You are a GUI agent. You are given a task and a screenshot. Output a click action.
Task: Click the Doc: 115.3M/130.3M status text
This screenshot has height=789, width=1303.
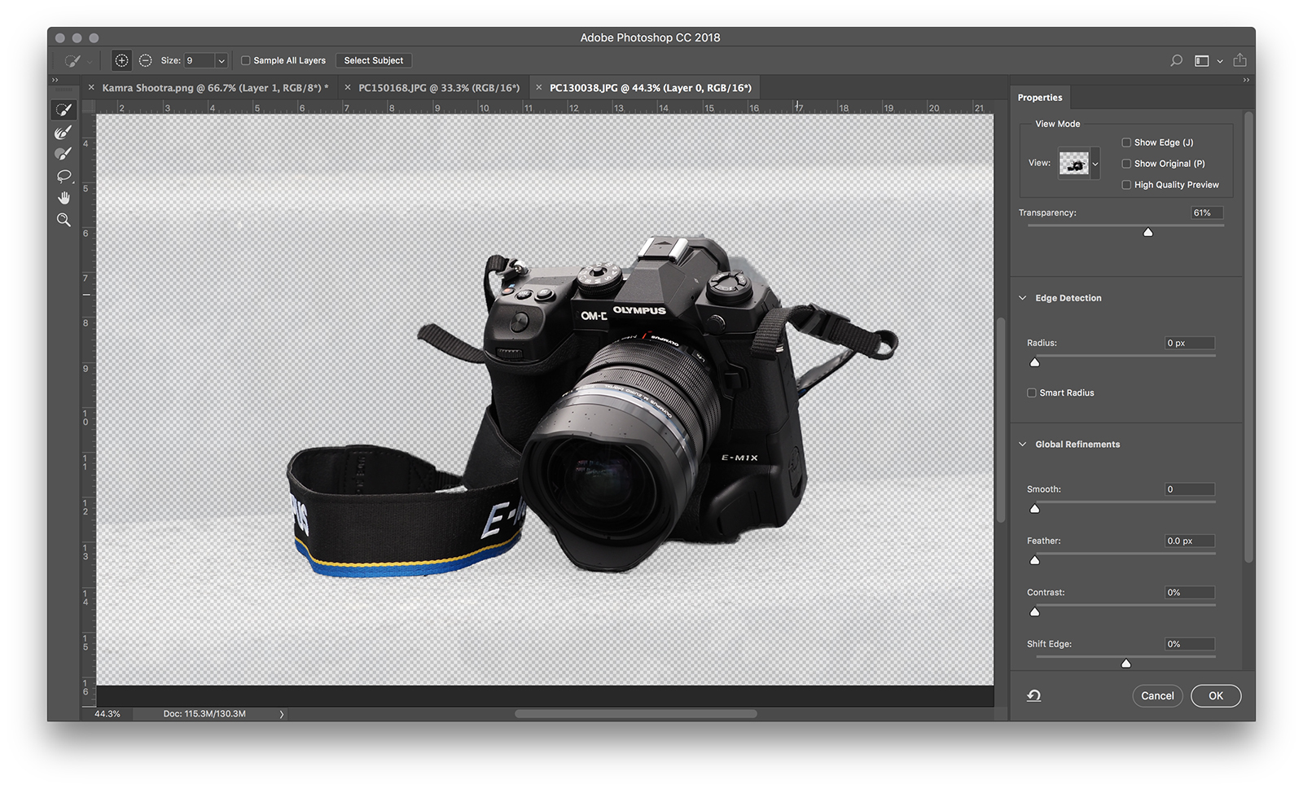coord(204,714)
